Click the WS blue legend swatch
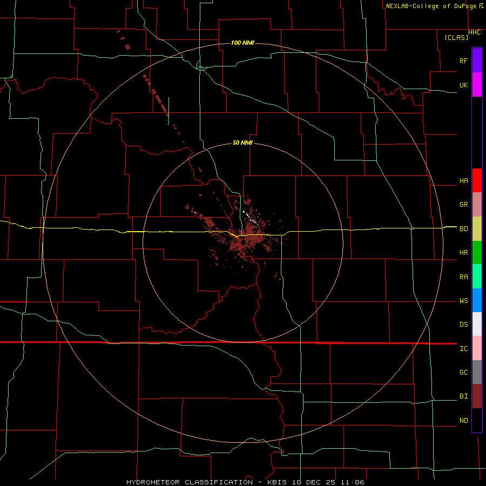Screen dimensions: 486x486 477,300
